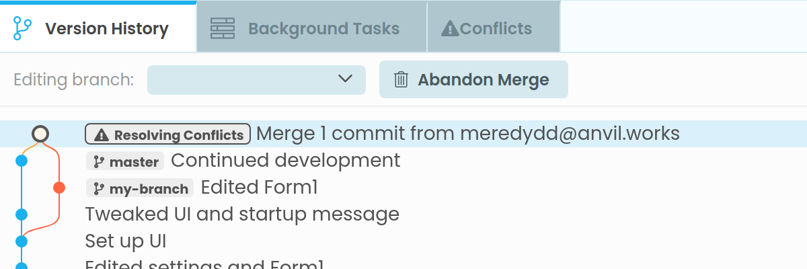Click the orange my-branch commit dot
Screen dimensions: 807x269
pos(59,188)
